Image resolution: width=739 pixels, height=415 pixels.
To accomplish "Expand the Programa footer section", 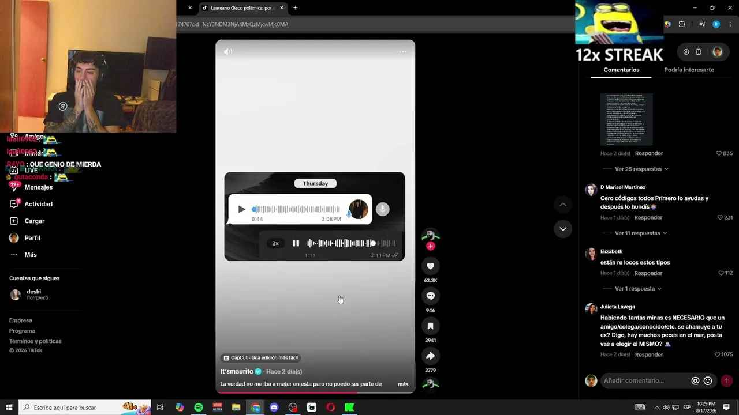I will (22, 331).
